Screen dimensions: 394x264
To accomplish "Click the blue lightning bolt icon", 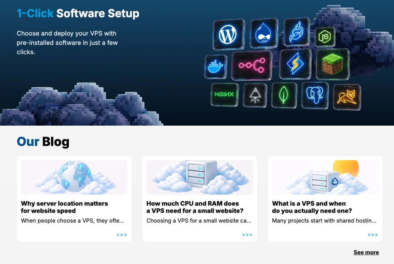I will point(295,64).
